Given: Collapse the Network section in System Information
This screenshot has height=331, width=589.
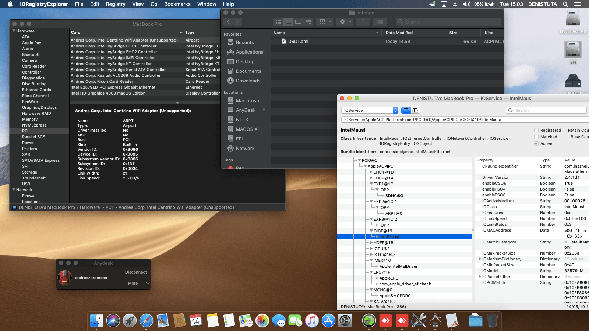Looking at the screenshot, I should 14,190.
